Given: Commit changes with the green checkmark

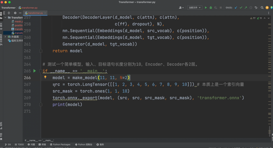Looking at the screenshot, I should point(241,8).
